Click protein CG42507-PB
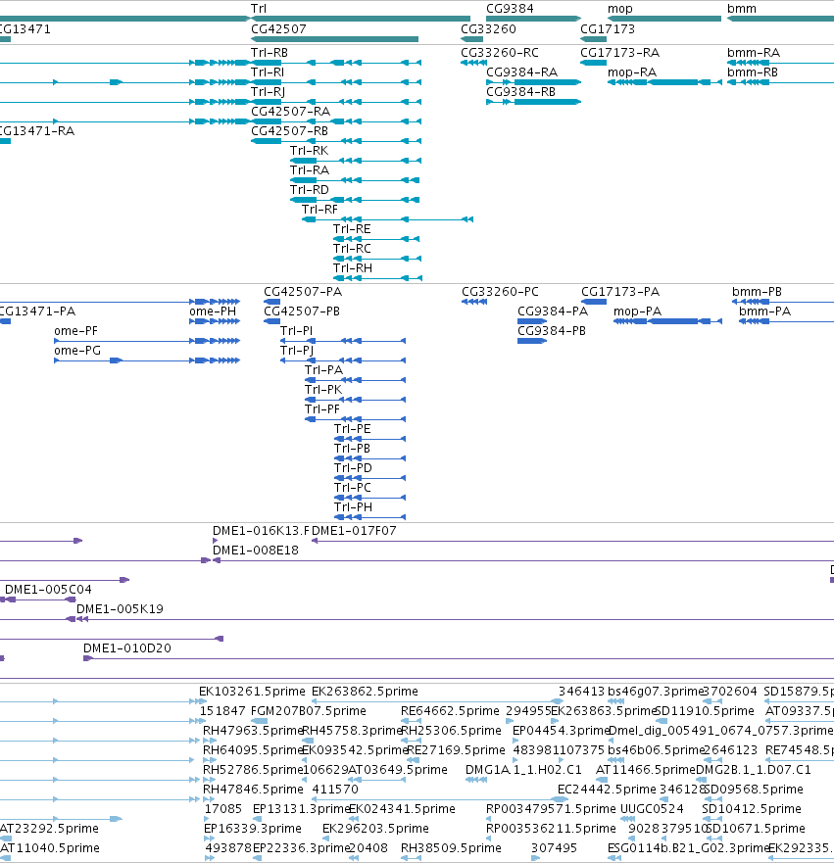Screen dimensions: 834x863 click(302, 312)
